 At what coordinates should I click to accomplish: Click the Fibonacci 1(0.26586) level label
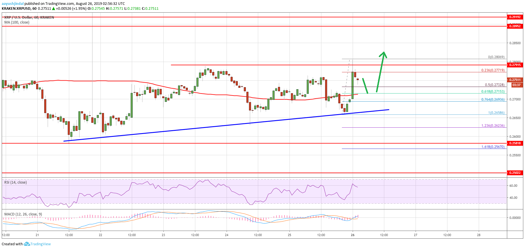(496, 113)
